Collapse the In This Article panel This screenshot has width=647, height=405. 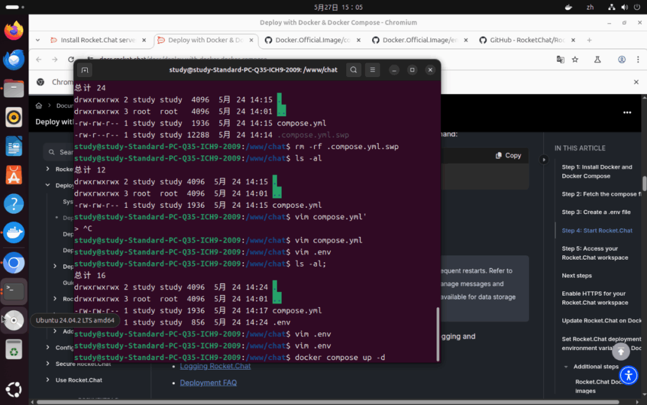click(543, 160)
